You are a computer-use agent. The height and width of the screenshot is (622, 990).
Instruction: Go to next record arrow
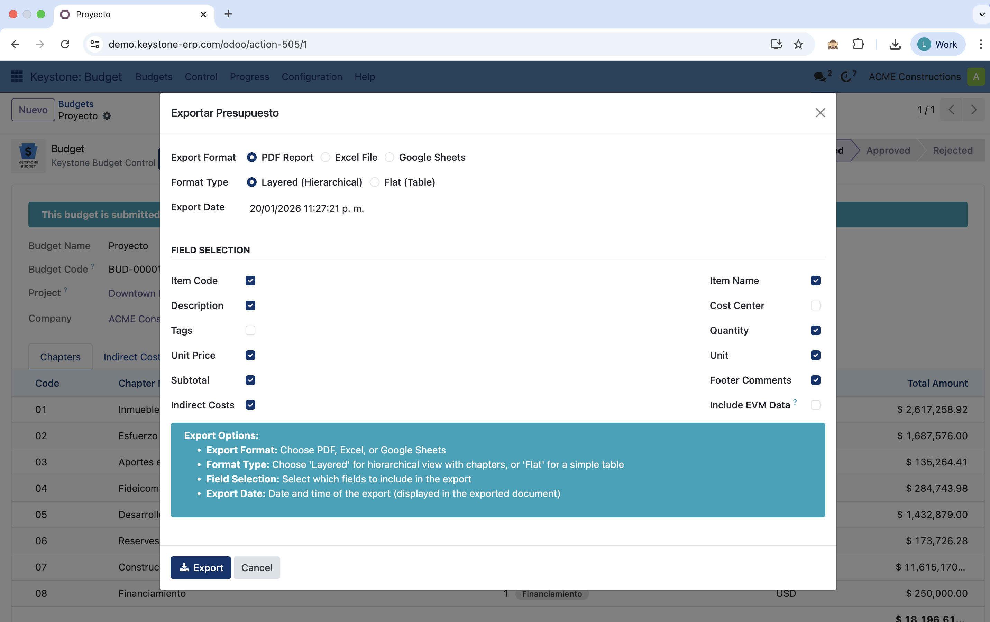click(x=973, y=110)
